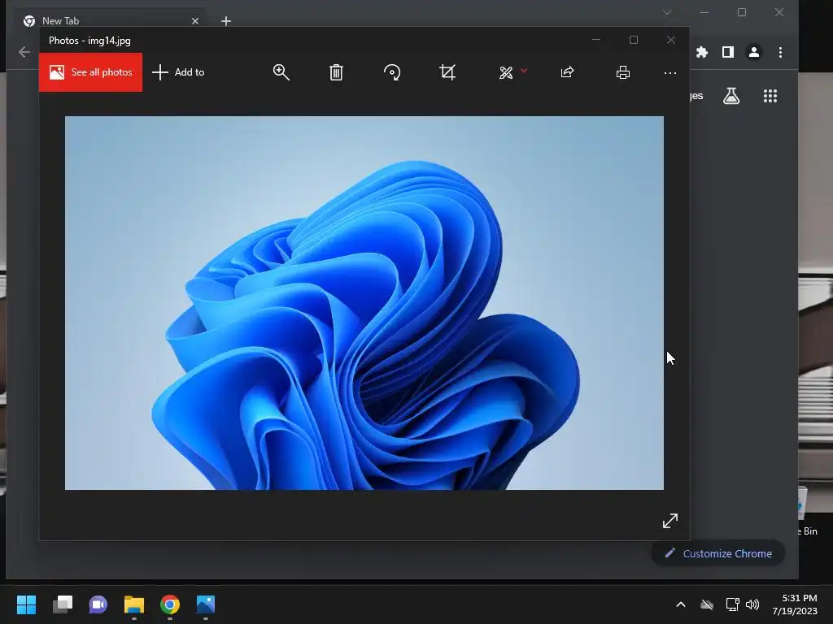Open Chrome Search Labs flask icon
The image size is (833, 624).
[x=731, y=96]
